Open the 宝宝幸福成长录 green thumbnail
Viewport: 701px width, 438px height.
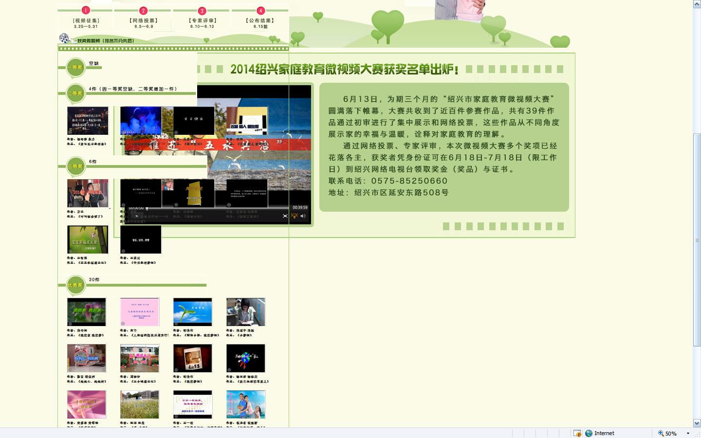tap(88, 239)
